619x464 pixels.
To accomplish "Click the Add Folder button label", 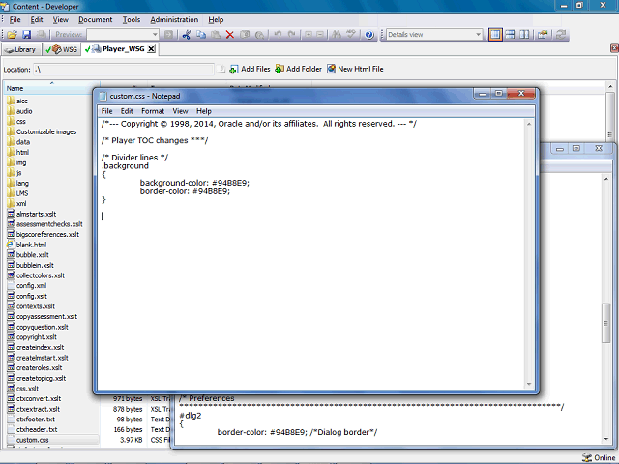I will pos(304,69).
